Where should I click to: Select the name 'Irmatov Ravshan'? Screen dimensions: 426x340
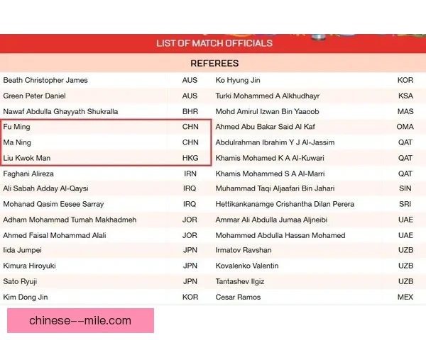coord(244,250)
